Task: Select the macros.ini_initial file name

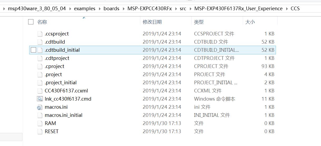Action: (63, 115)
